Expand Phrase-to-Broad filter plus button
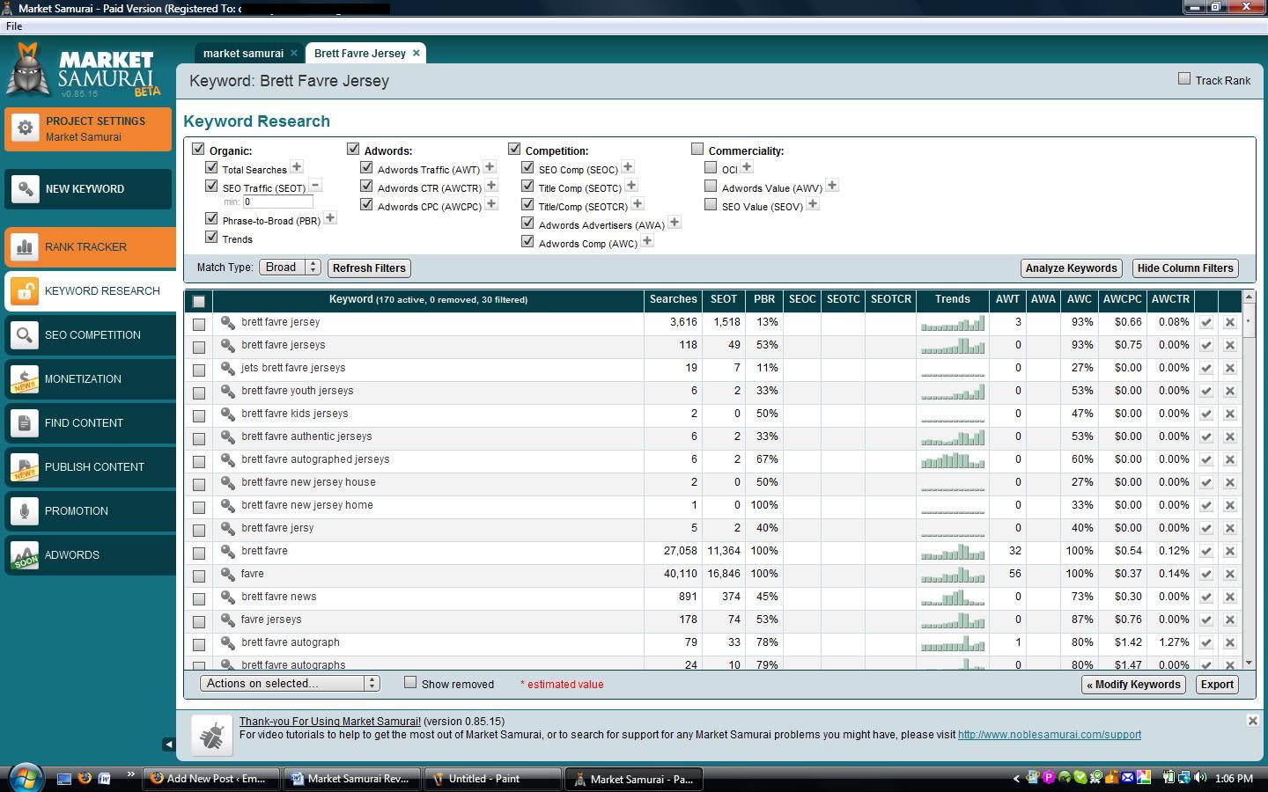The width and height of the screenshot is (1268, 792). coord(330,217)
